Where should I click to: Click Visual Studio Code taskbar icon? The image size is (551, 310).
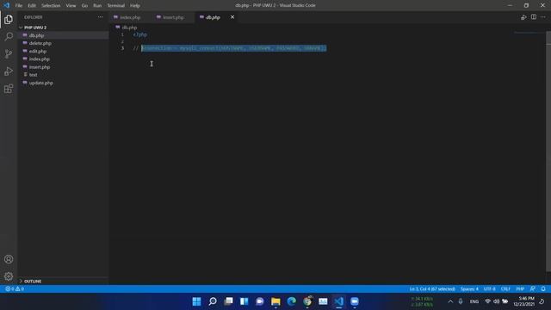[x=338, y=301]
